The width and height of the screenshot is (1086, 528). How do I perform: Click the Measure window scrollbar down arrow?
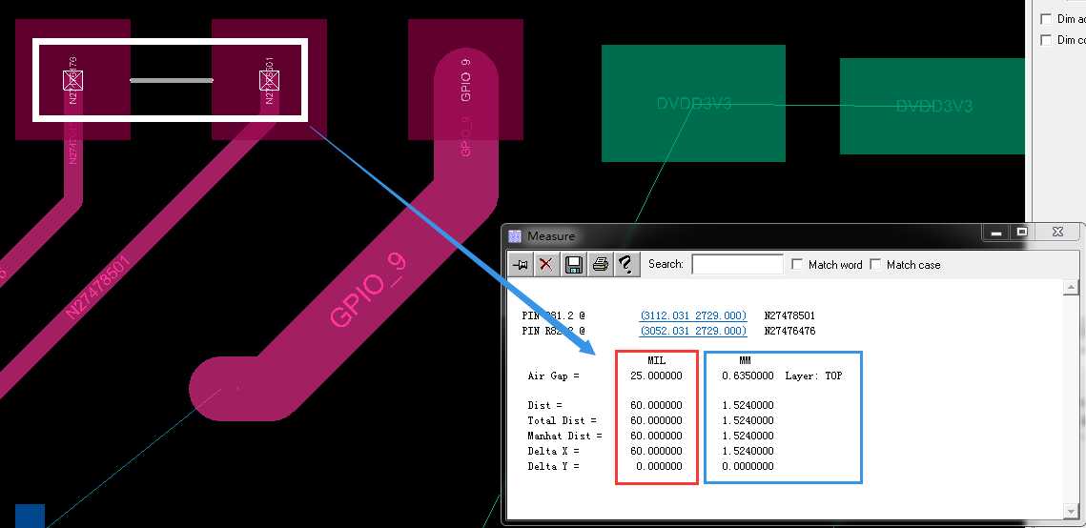pos(1072,512)
